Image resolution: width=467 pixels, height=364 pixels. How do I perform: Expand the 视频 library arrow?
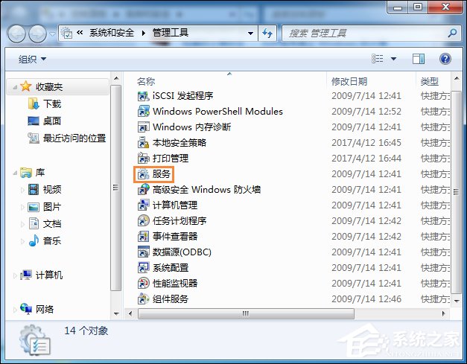pos(22,190)
